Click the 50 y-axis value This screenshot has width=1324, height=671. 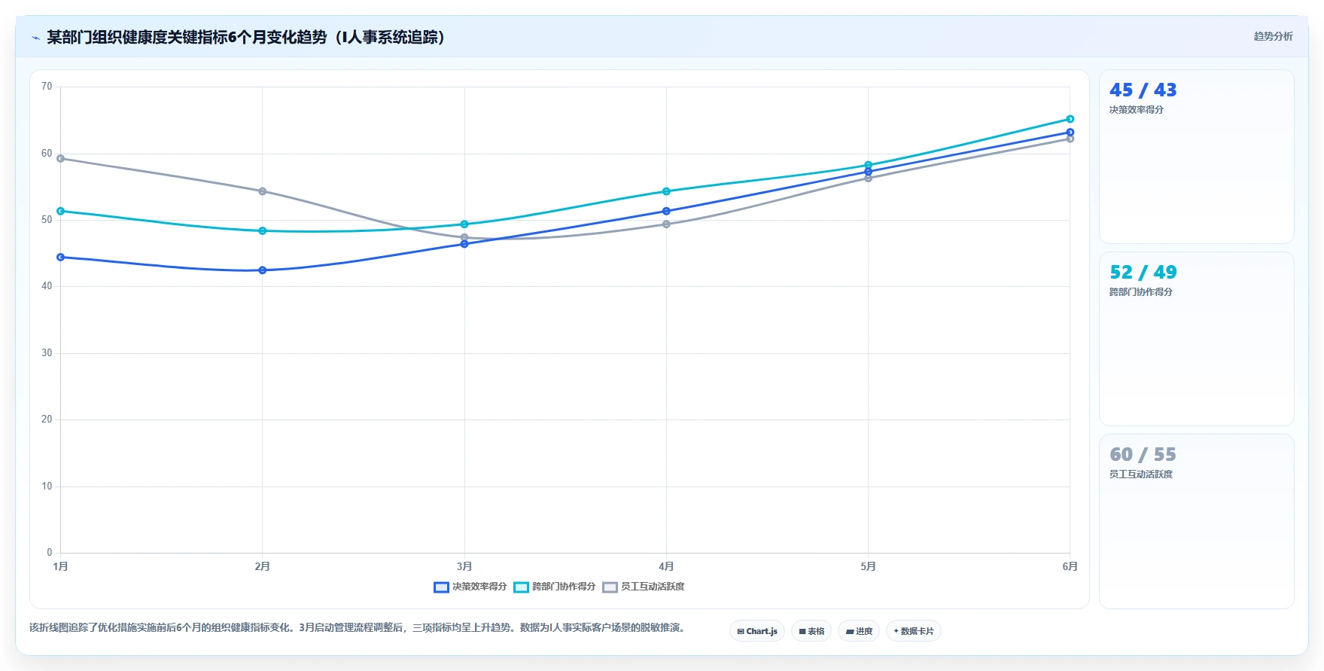pyautogui.click(x=47, y=220)
